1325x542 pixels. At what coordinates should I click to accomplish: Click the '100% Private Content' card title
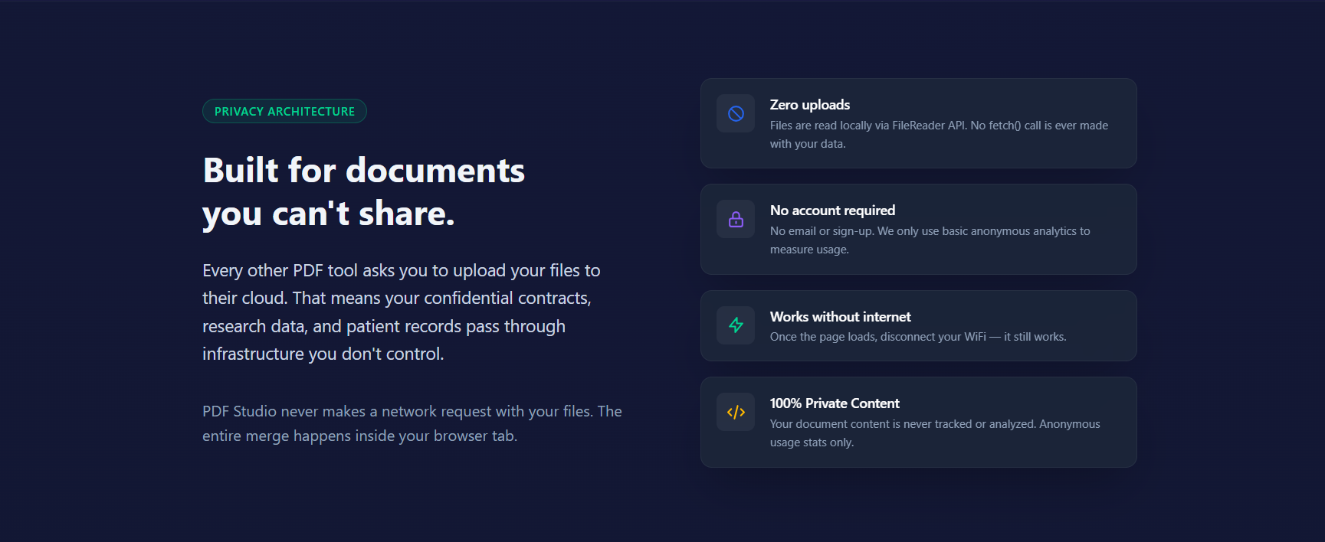click(x=835, y=403)
